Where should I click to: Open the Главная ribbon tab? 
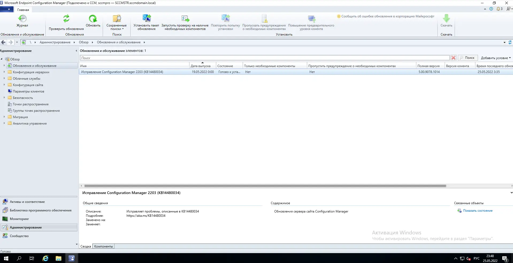point(23,10)
